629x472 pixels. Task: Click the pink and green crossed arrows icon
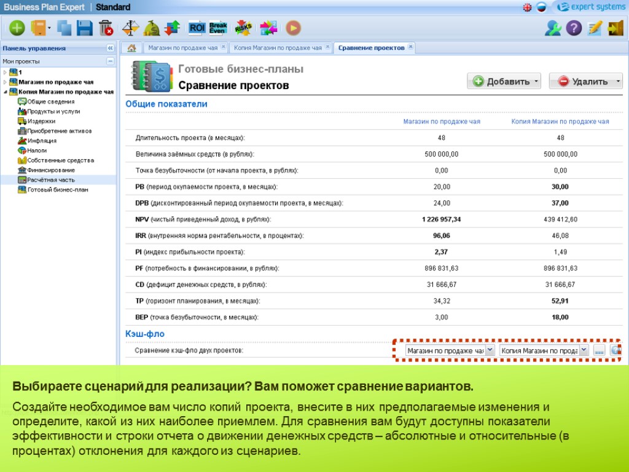(268, 28)
